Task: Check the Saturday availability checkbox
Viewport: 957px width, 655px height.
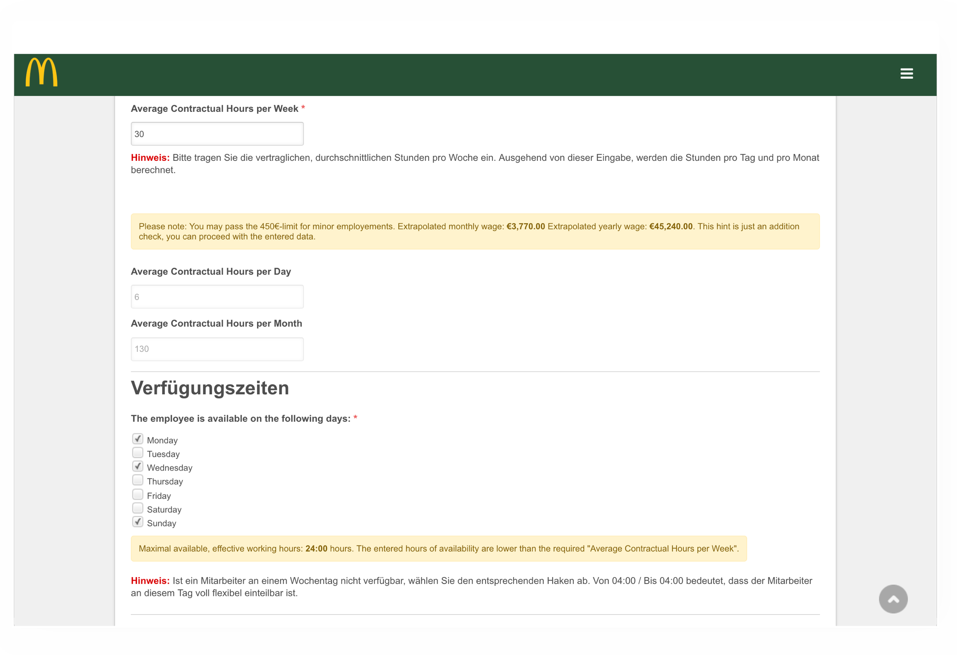Action: (137, 508)
